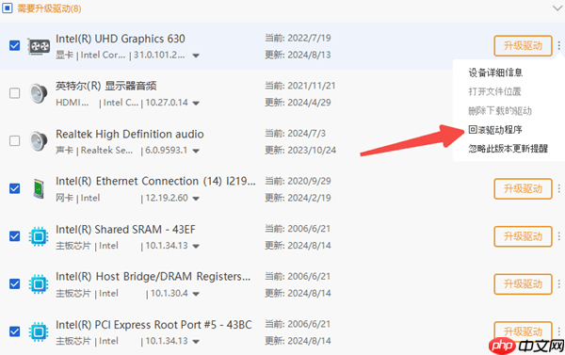Click the Intel UHD Graphics 630 card icon
The image size is (565, 355).
(39, 46)
